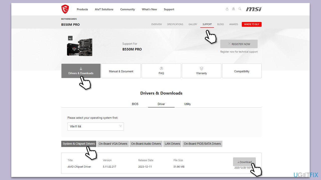Select the Drivers & Downloads tile
Image resolution: width=321 pixels, height=180 pixels.
81,71
